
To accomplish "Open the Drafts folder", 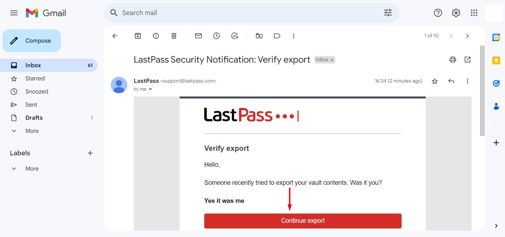I will pos(34,118).
